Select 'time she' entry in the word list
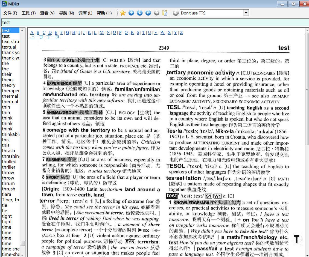The height and width of the screenshot is (257, 309). pyautogui.click(x=10, y=249)
